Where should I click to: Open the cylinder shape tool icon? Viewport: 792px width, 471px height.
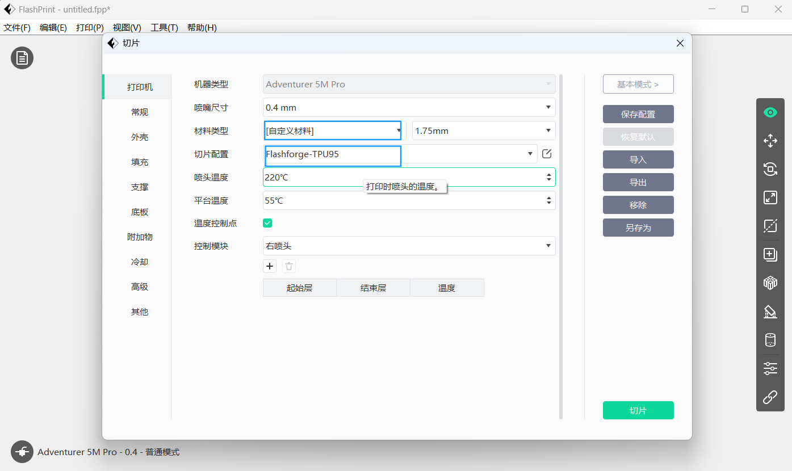pyautogui.click(x=770, y=340)
